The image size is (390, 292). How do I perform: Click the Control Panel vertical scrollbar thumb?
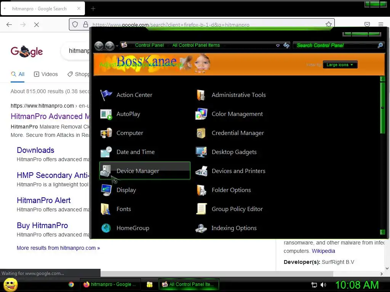coord(382,108)
